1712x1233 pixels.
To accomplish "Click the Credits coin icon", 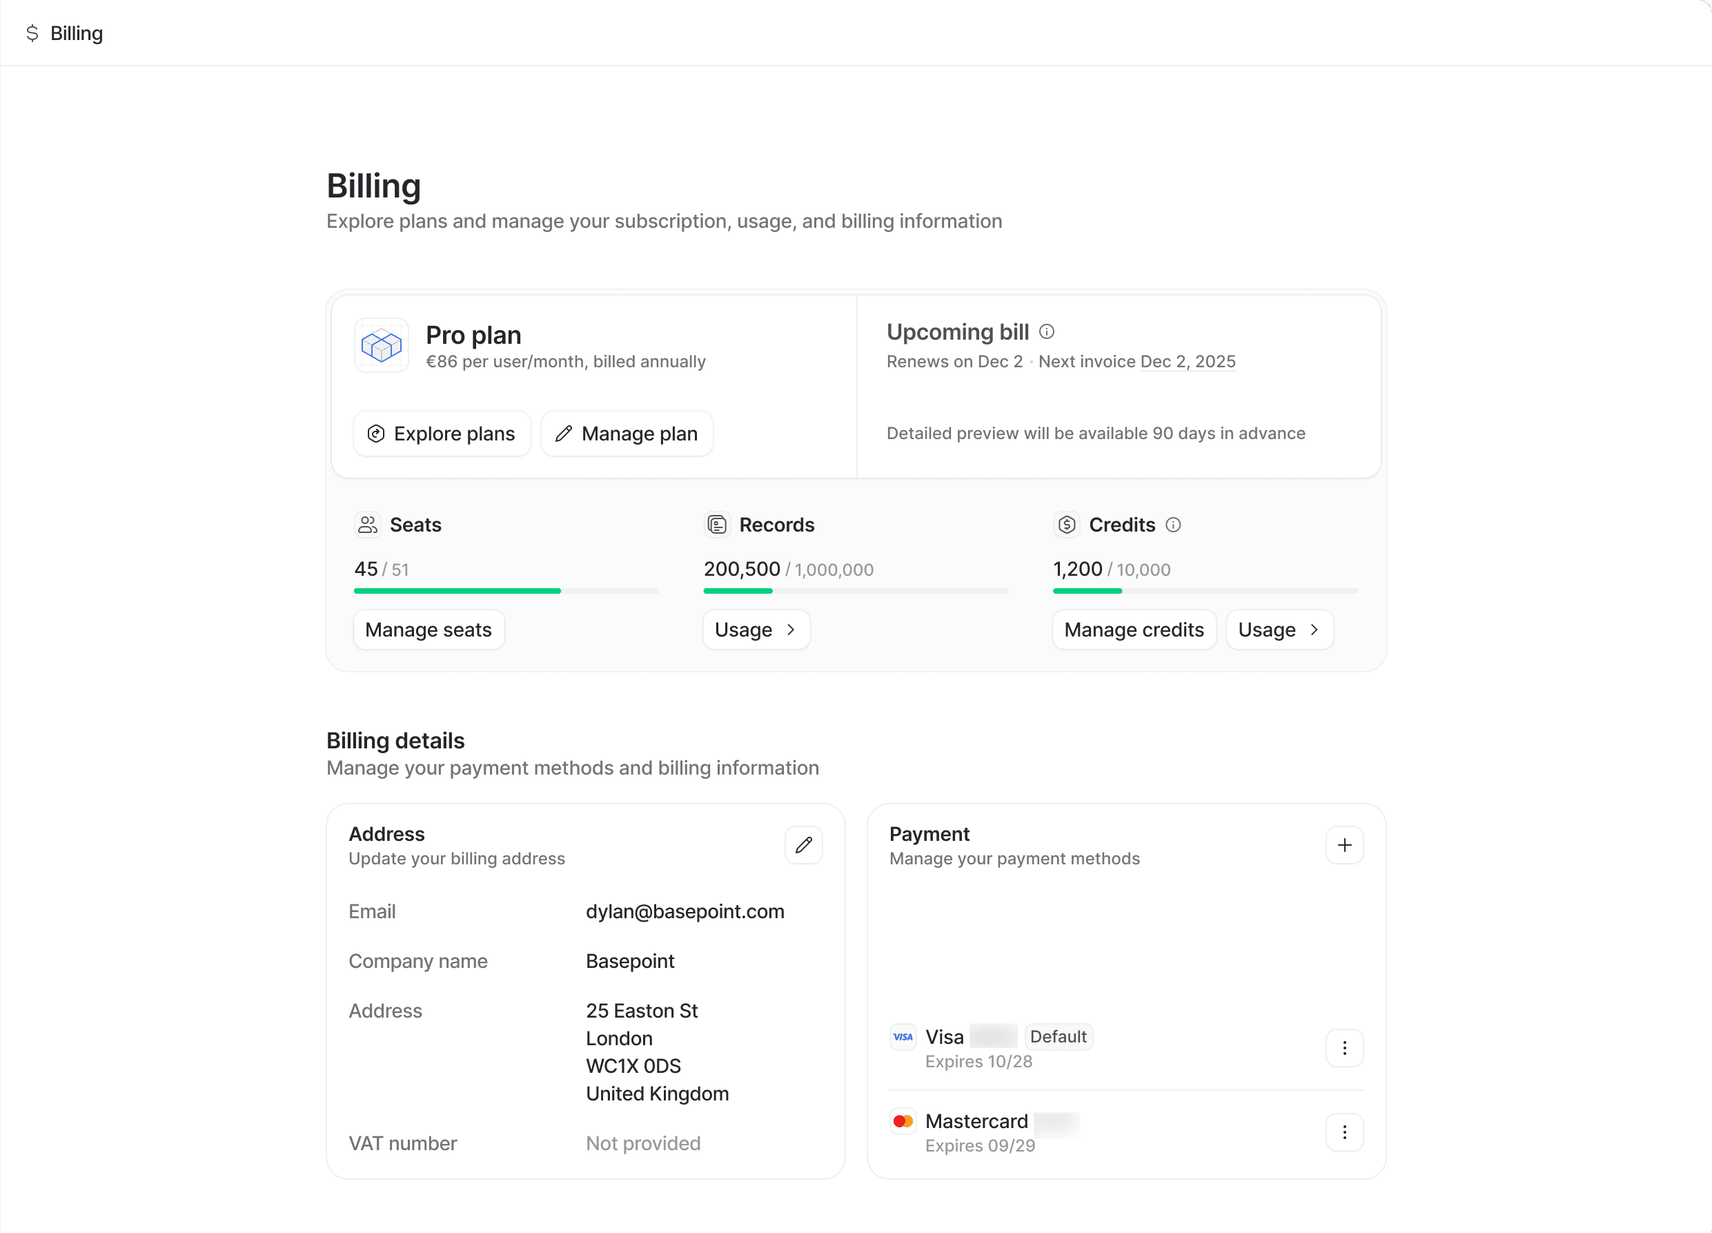I will 1067,524.
